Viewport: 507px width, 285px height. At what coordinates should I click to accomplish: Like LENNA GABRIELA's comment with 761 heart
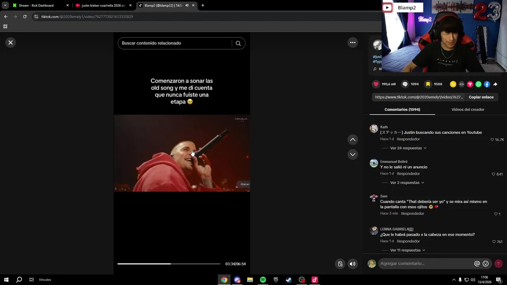[x=494, y=241]
